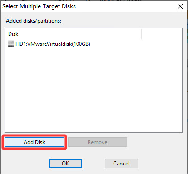Close the Select Multiple Target Disks dialog
The height and width of the screenshot is (175, 188).
pos(180,6)
